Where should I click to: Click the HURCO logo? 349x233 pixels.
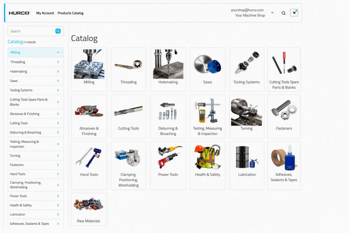click(x=19, y=13)
